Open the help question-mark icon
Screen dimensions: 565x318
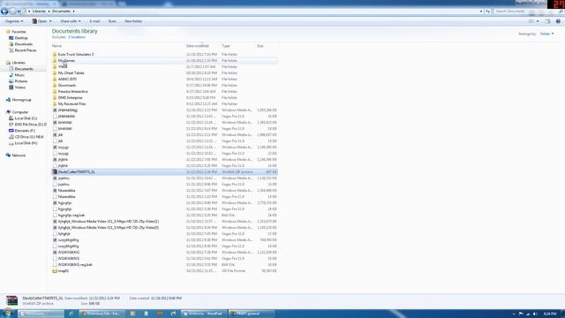click(x=558, y=21)
